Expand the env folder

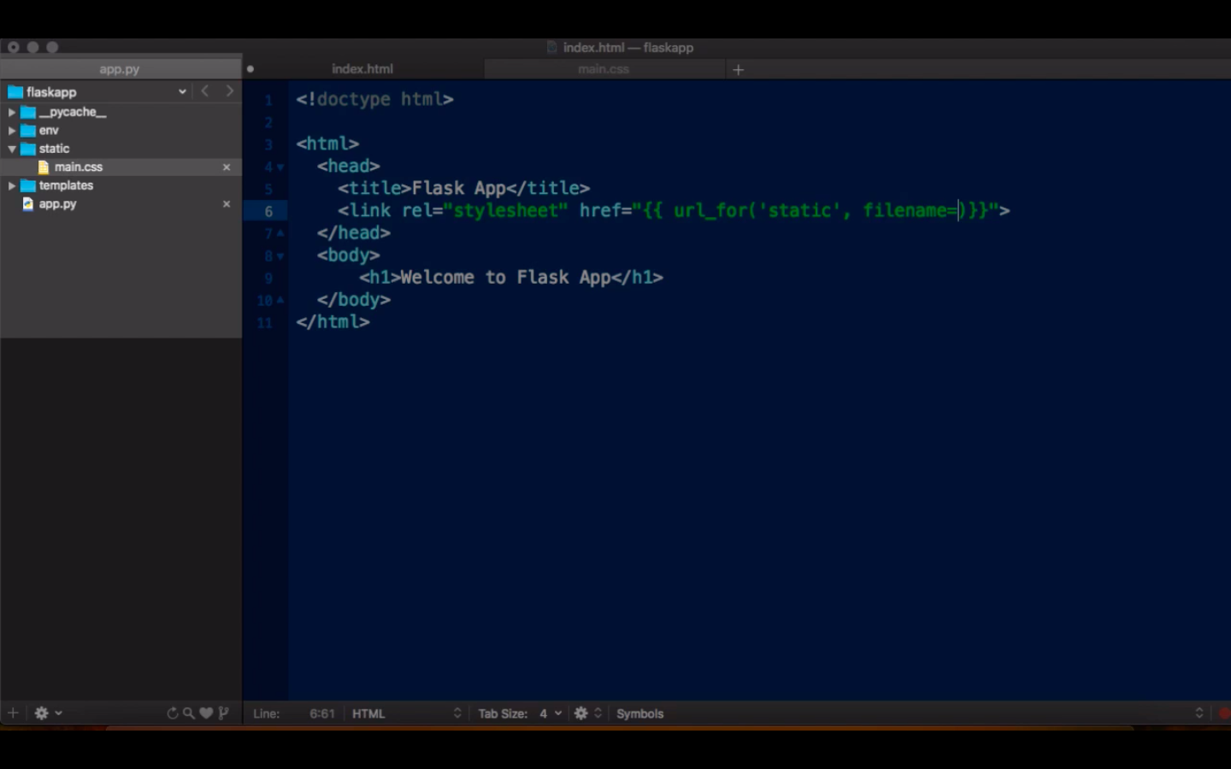point(12,131)
